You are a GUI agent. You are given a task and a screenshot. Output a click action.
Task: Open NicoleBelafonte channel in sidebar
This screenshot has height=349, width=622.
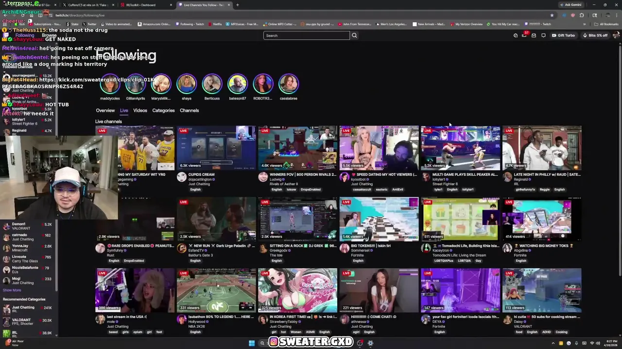point(28,270)
